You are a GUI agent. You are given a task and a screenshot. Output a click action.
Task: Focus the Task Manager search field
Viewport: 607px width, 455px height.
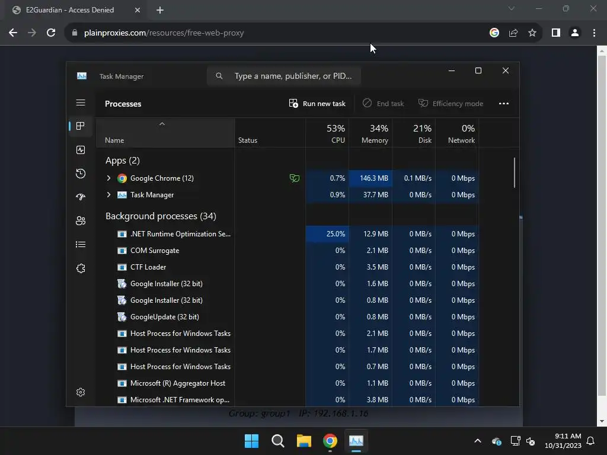coord(284,76)
